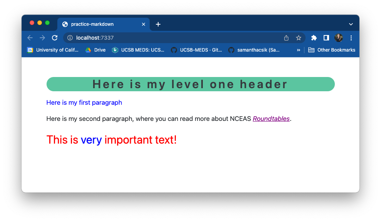Screen dimensions: 381x221
Task: Click the site information icon
Action: coord(70,38)
